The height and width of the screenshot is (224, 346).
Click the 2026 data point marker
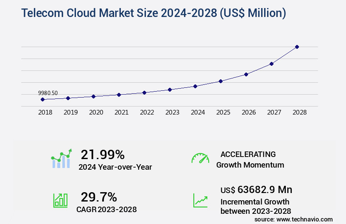[x=246, y=74]
